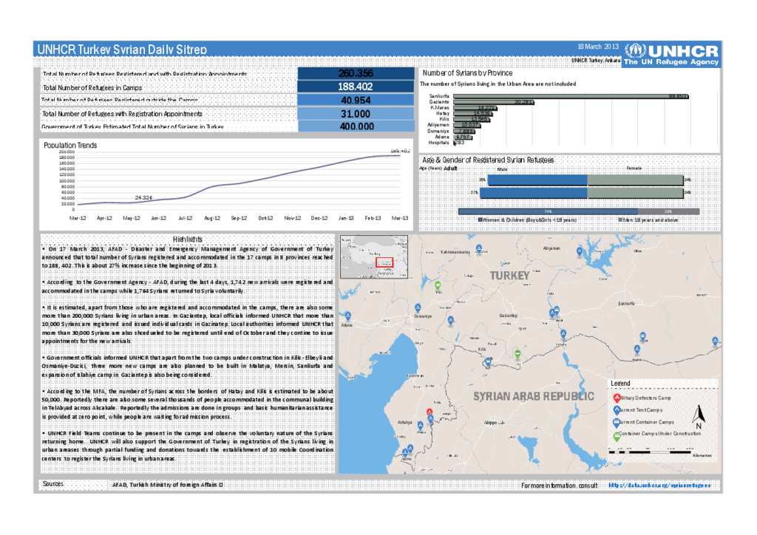Image resolution: width=757 pixels, height=535 pixels.
Task: Click the date "18 March 2013" in the header
Action: (598, 47)
